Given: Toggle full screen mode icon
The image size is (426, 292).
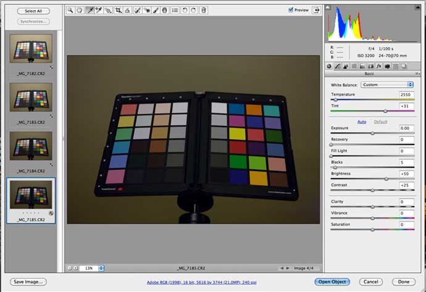Looking at the screenshot, I should click(x=316, y=10).
